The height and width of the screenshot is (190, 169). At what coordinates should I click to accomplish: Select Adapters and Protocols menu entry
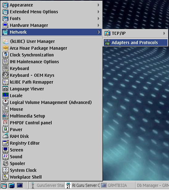pyautogui.click(x=136, y=43)
